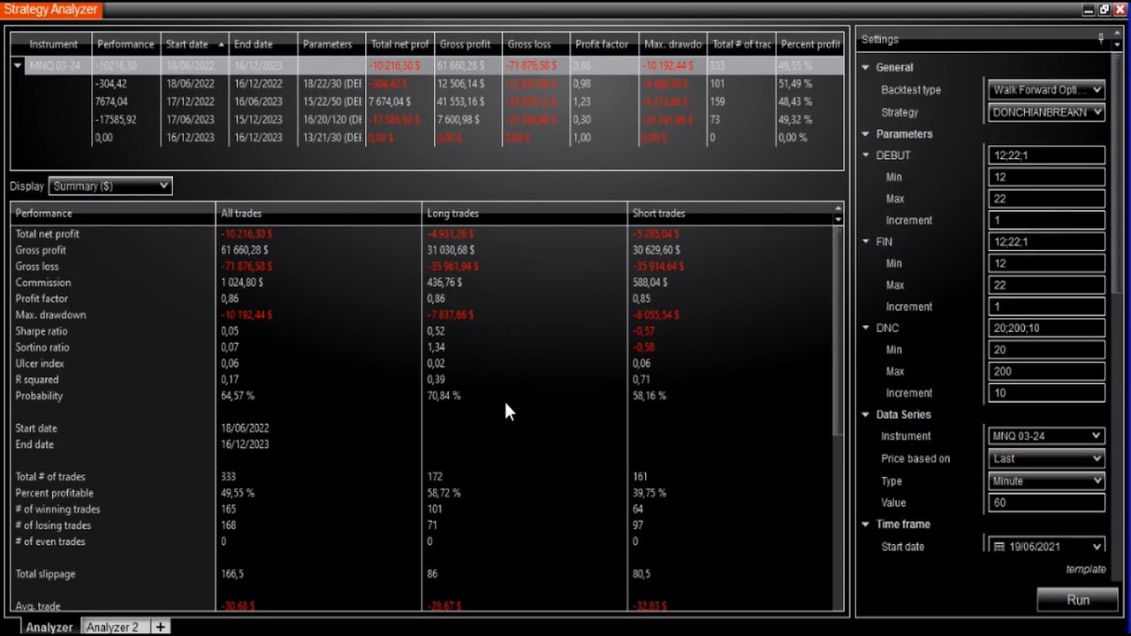This screenshot has width=1131, height=636.
Task: Click the Value 60 input field
Action: click(1046, 503)
